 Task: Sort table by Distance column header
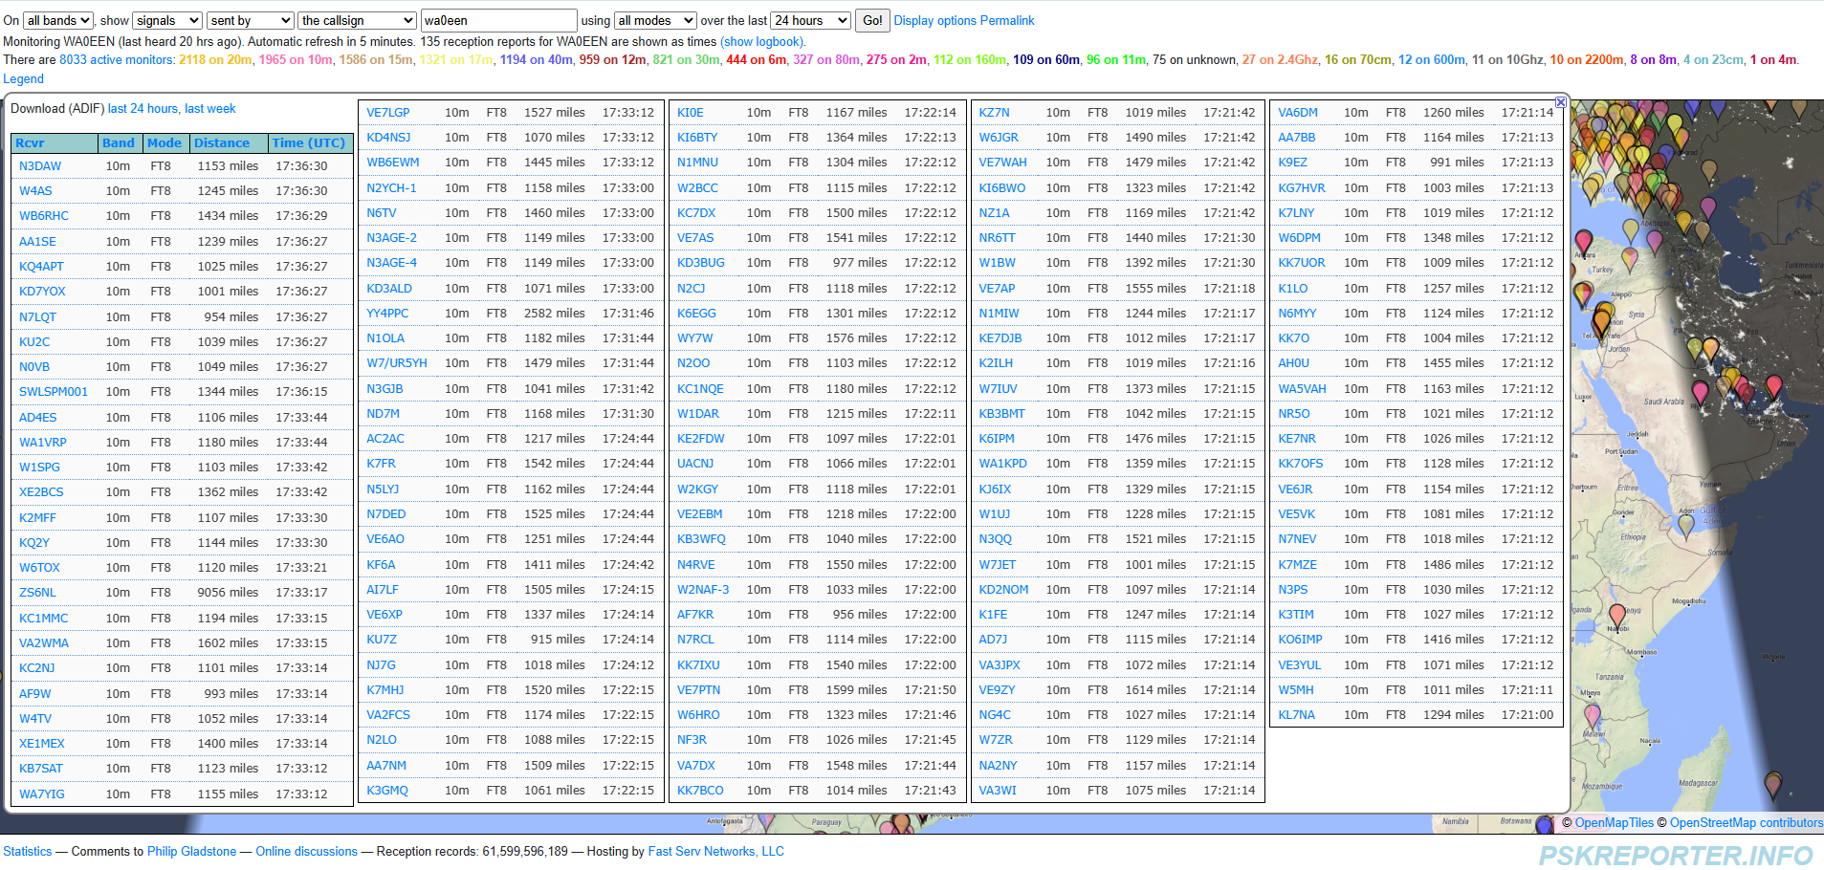222,143
